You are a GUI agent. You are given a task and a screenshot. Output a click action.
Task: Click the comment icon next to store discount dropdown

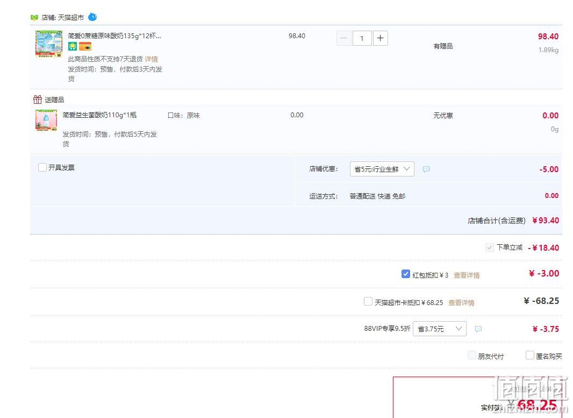(426, 169)
